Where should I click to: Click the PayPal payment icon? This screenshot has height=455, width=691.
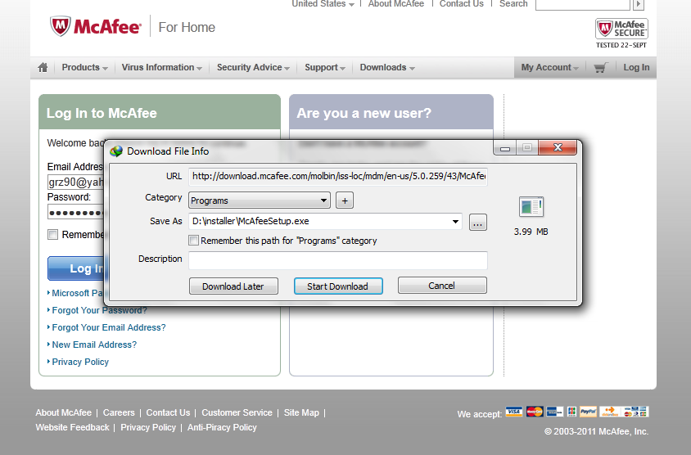click(x=589, y=412)
